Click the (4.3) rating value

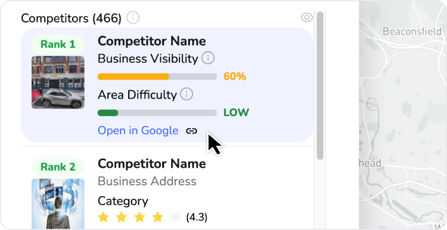tap(197, 217)
